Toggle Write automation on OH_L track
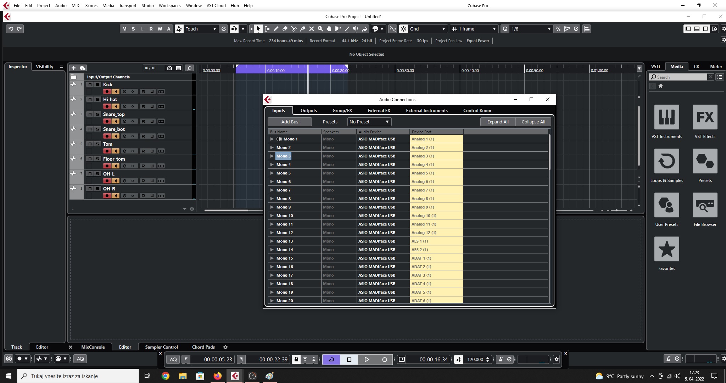The height and width of the screenshot is (383, 726). click(x=152, y=181)
